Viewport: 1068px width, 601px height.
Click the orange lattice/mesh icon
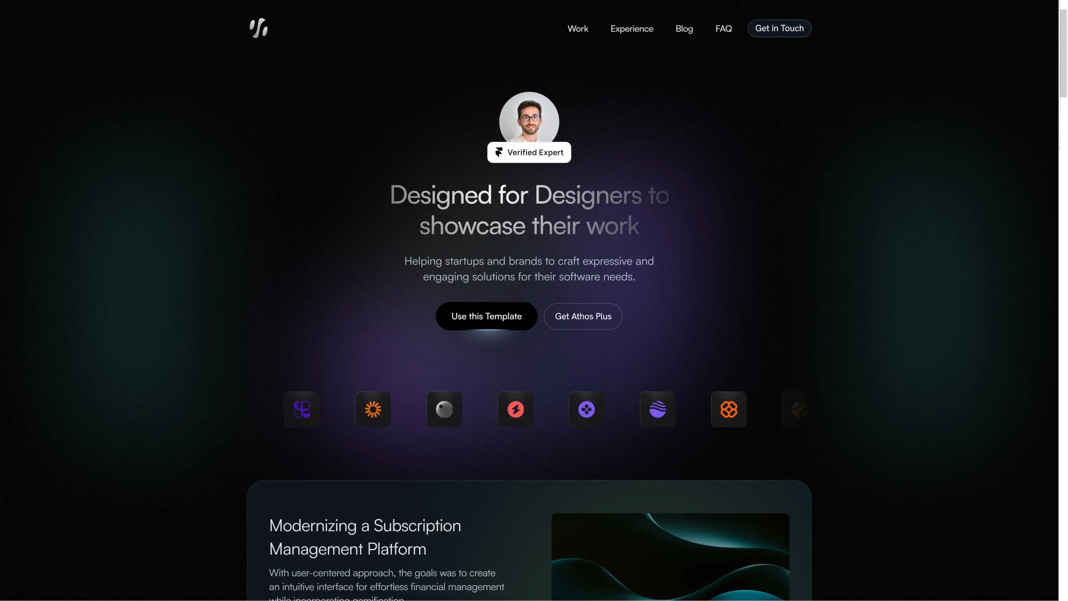point(729,409)
